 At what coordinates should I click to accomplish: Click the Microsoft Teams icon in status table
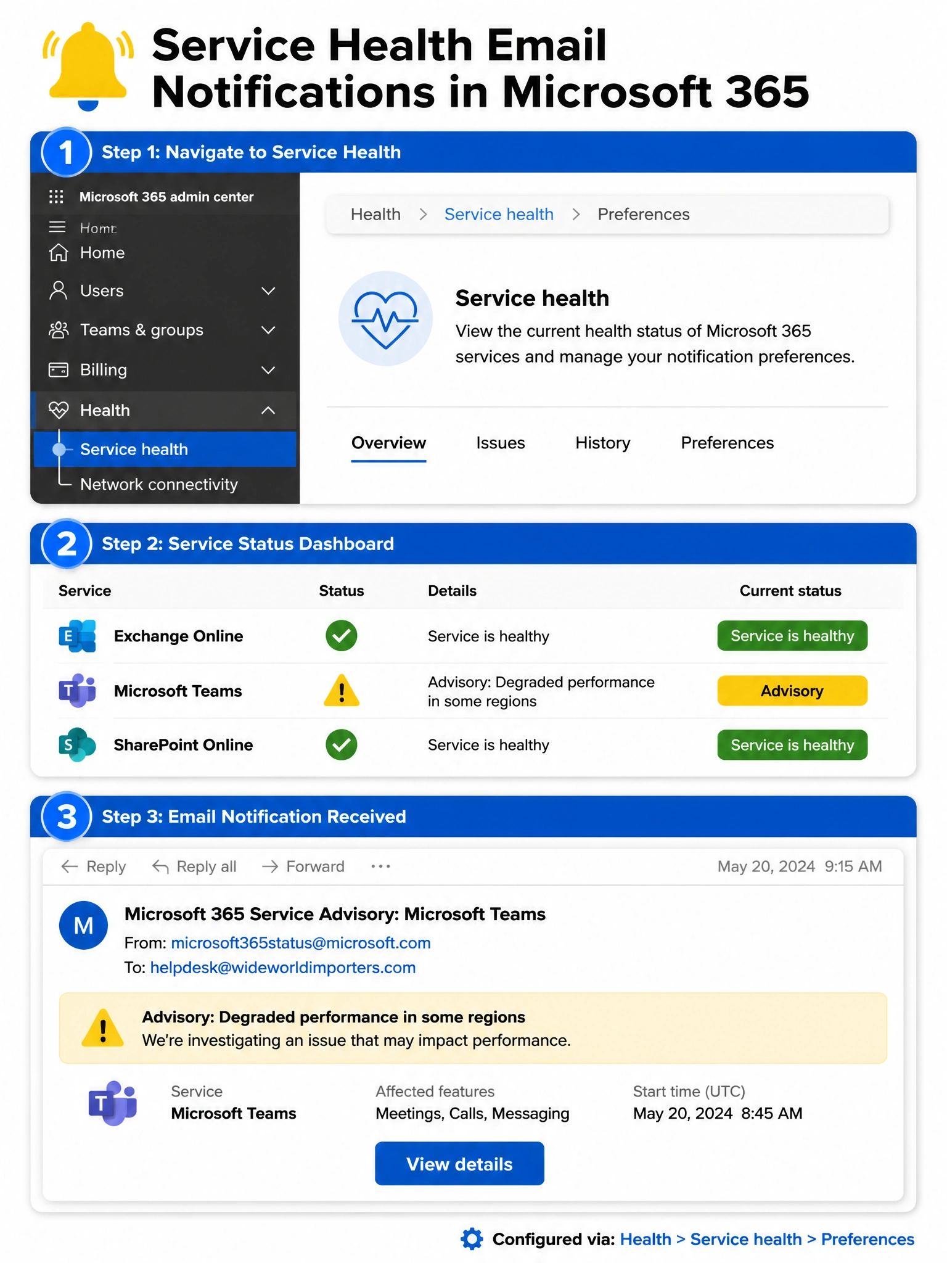point(78,691)
